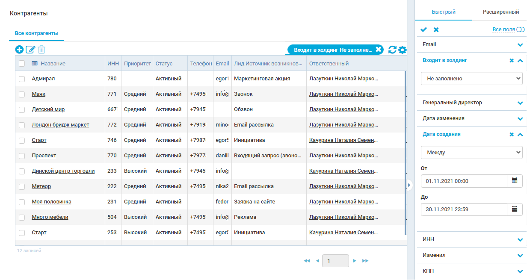
Task: Reset filters with the X icon
Action: (x=435, y=29)
